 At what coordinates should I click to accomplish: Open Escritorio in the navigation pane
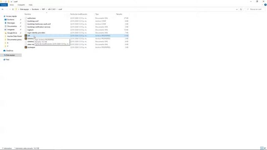coord(11,20)
